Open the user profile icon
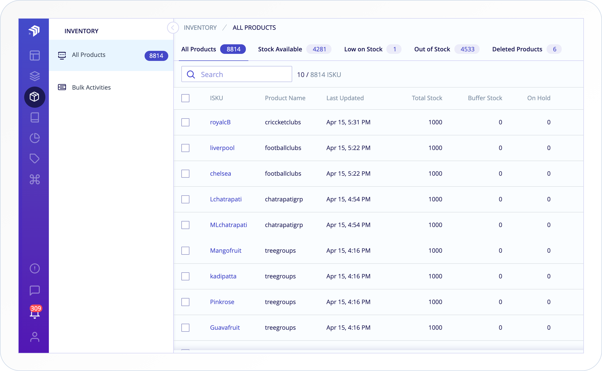The image size is (602, 371). click(35, 337)
